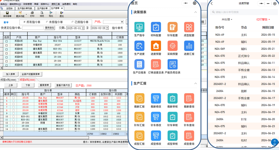Open the 红灯警告 filter dropdown

click(x=263, y=19)
